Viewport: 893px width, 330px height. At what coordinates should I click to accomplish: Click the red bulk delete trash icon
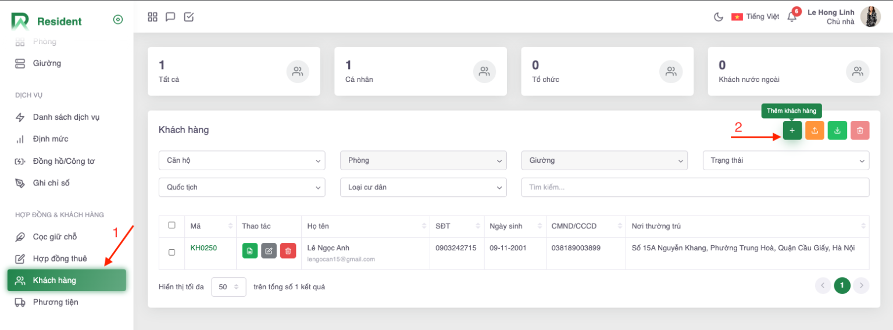pos(860,131)
